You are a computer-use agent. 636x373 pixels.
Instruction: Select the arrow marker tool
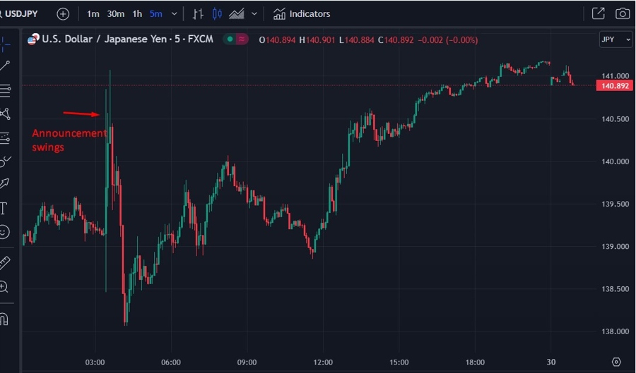click(x=5, y=183)
